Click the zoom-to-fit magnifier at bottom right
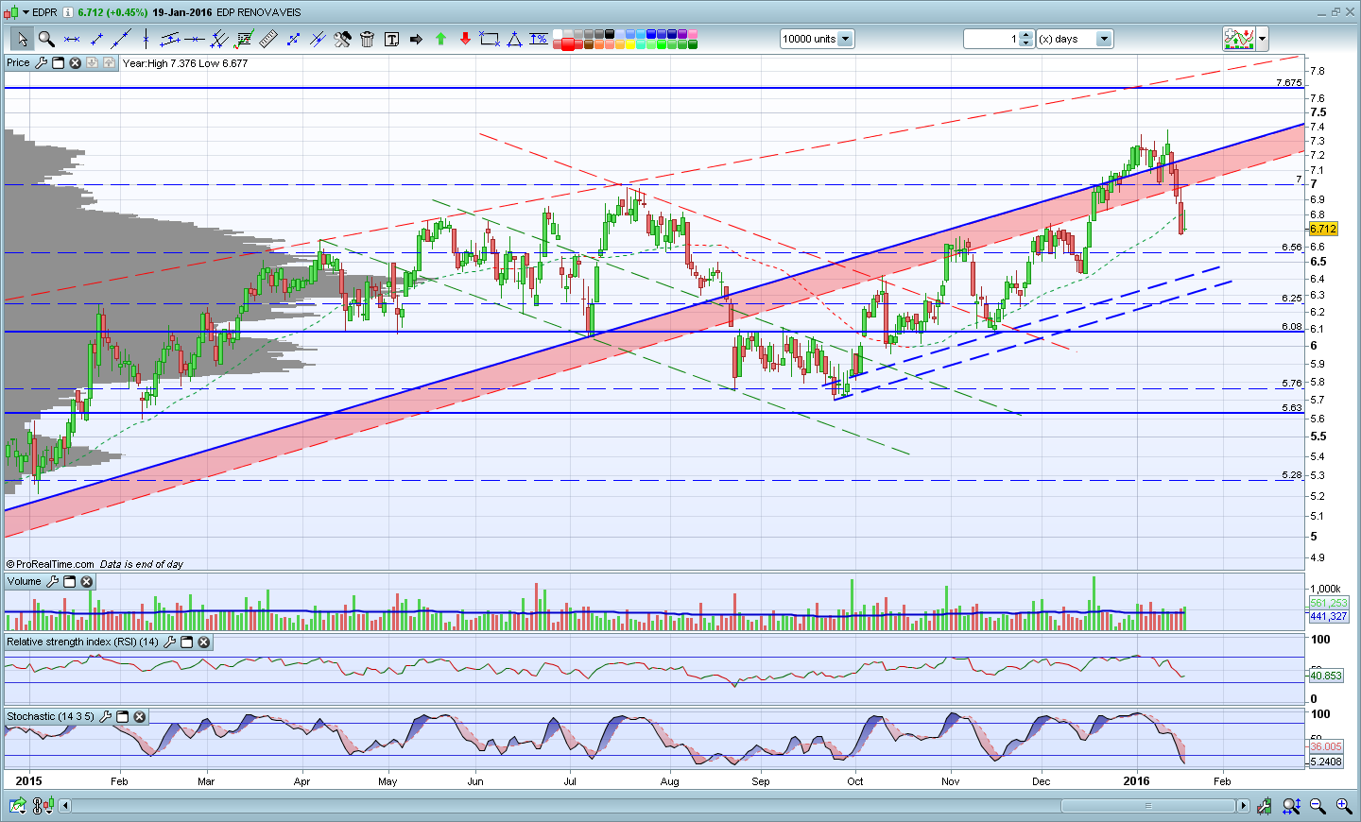 click(x=1292, y=806)
